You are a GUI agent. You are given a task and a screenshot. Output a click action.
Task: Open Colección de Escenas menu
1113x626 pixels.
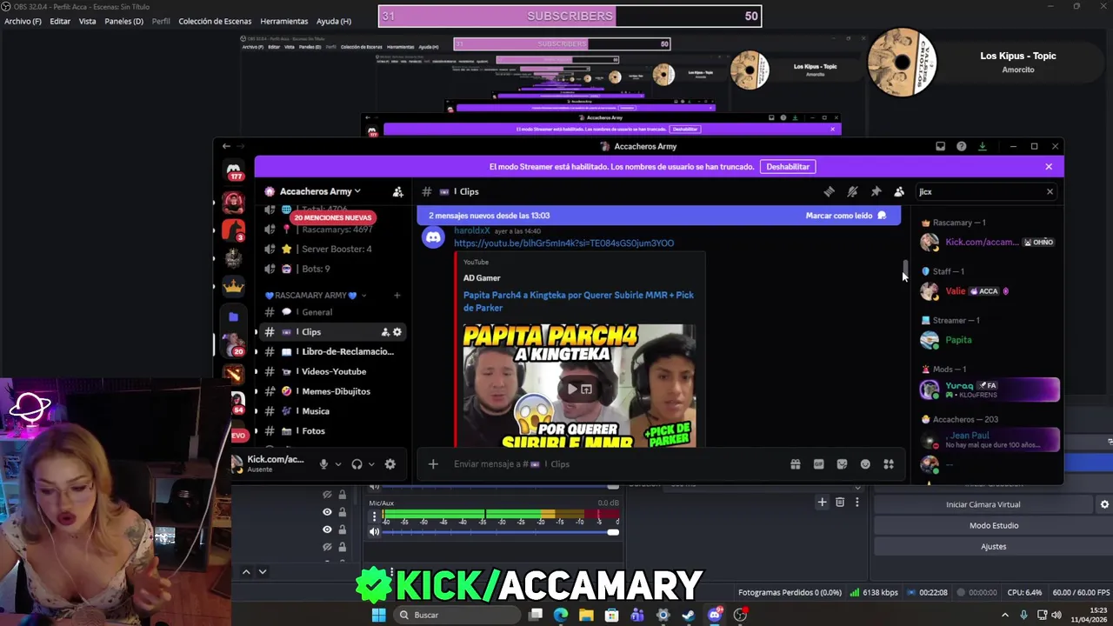pyautogui.click(x=215, y=21)
